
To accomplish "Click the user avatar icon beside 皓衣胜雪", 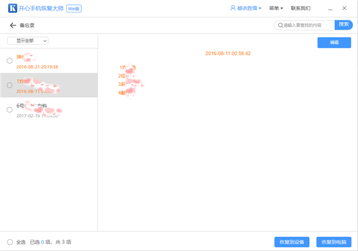I will (233, 8).
